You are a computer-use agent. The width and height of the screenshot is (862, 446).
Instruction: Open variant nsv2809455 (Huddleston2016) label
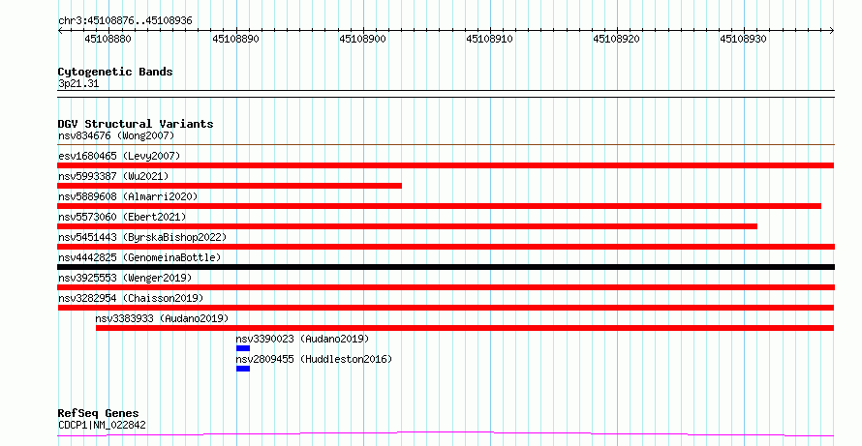click(x=314, y=359)
